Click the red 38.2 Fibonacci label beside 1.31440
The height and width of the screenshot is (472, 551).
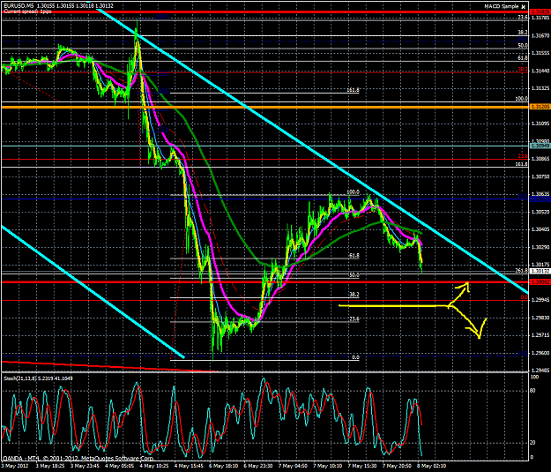pos(524,70)
